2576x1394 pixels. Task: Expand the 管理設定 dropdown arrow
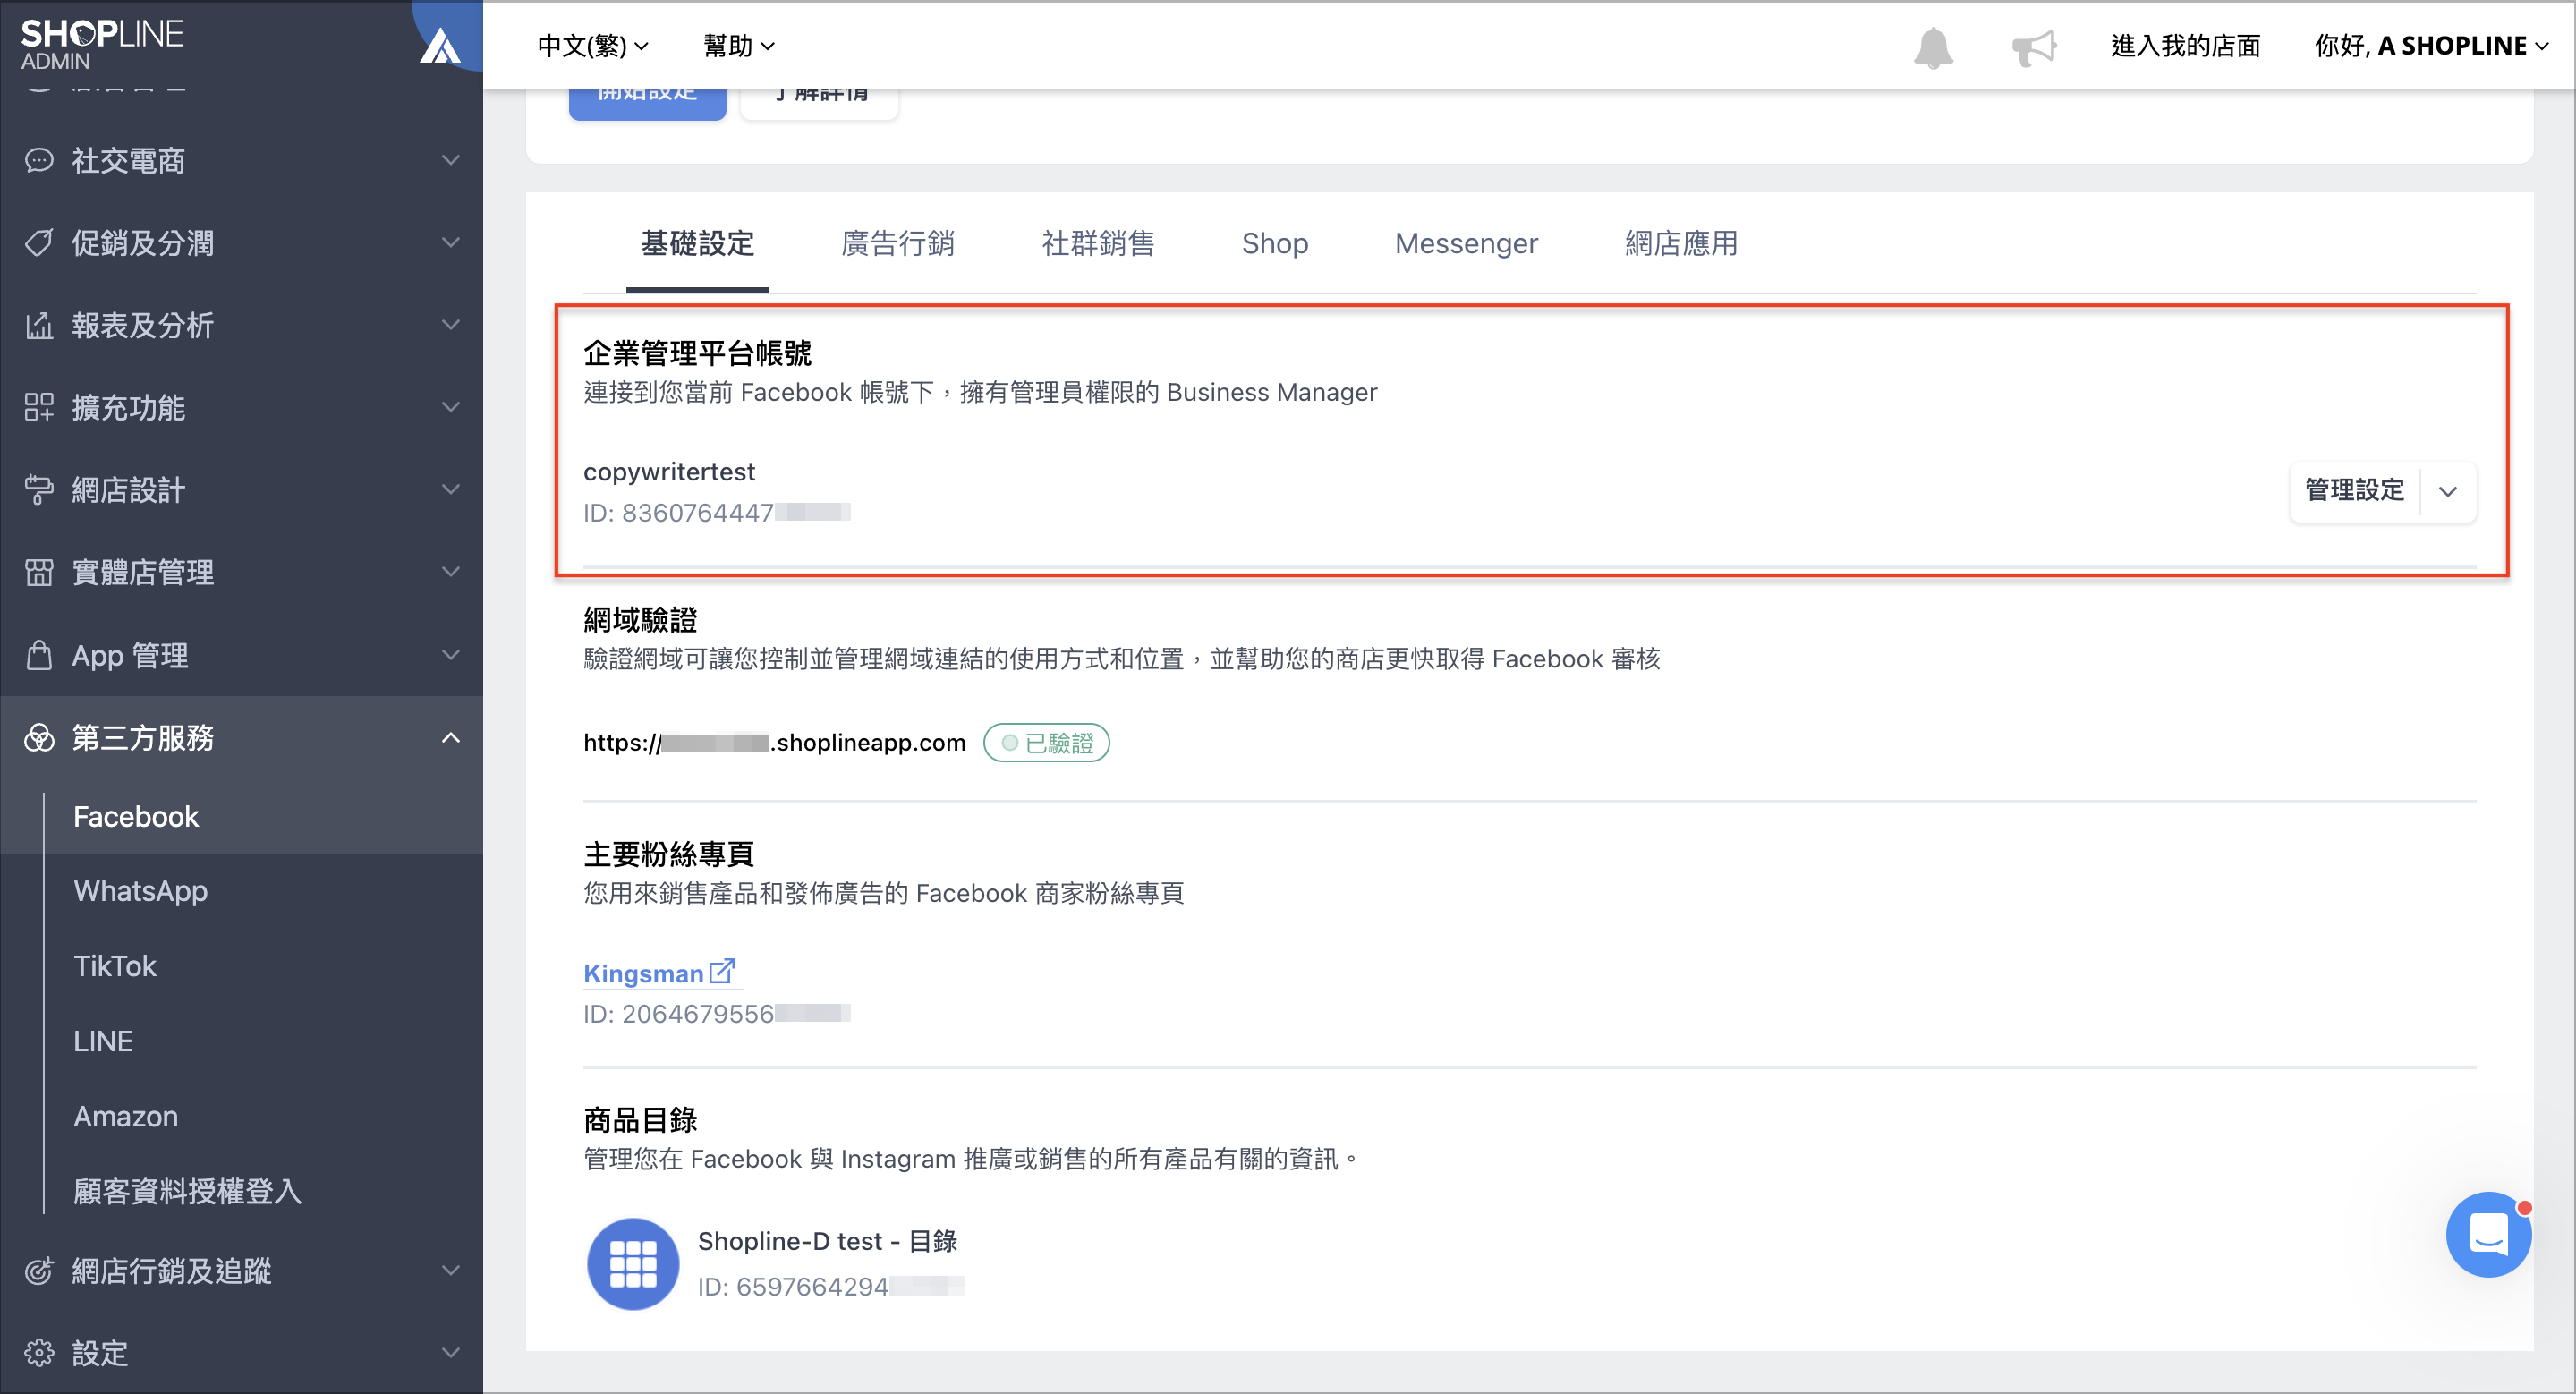(2448, 491)
